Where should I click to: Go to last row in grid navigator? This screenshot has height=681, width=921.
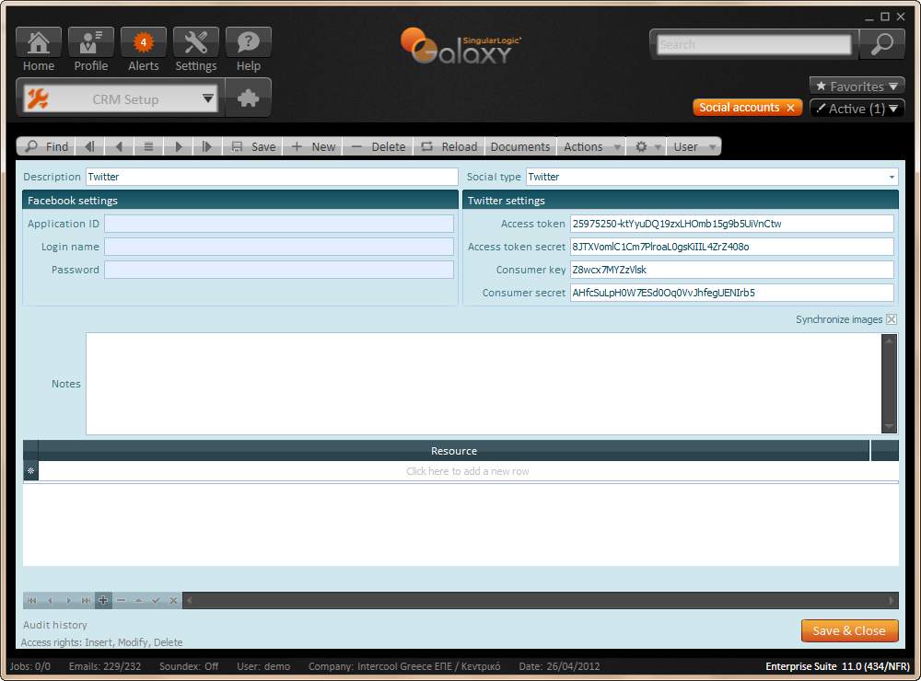[x=86, y=600]
